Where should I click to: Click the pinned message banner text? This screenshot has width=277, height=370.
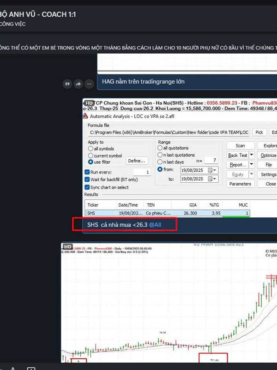[138, 48]
